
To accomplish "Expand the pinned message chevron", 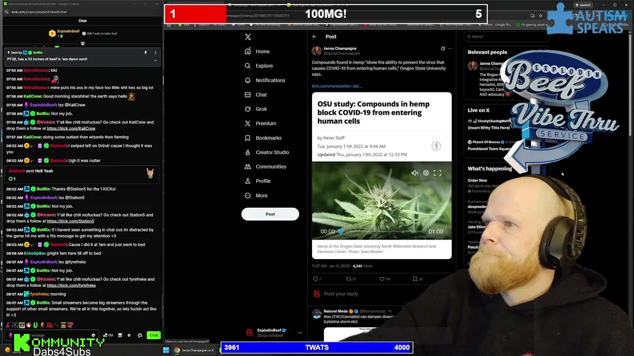I will [x=155, y=60].
